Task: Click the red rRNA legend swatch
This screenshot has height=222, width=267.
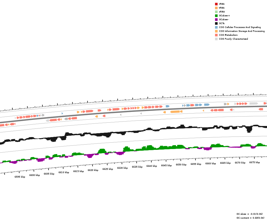Action: [x=216, y=4]
